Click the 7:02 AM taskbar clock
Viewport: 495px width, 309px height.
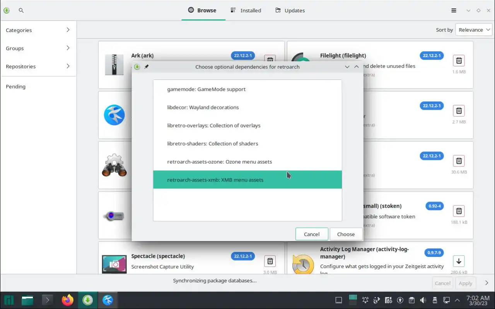478,300
